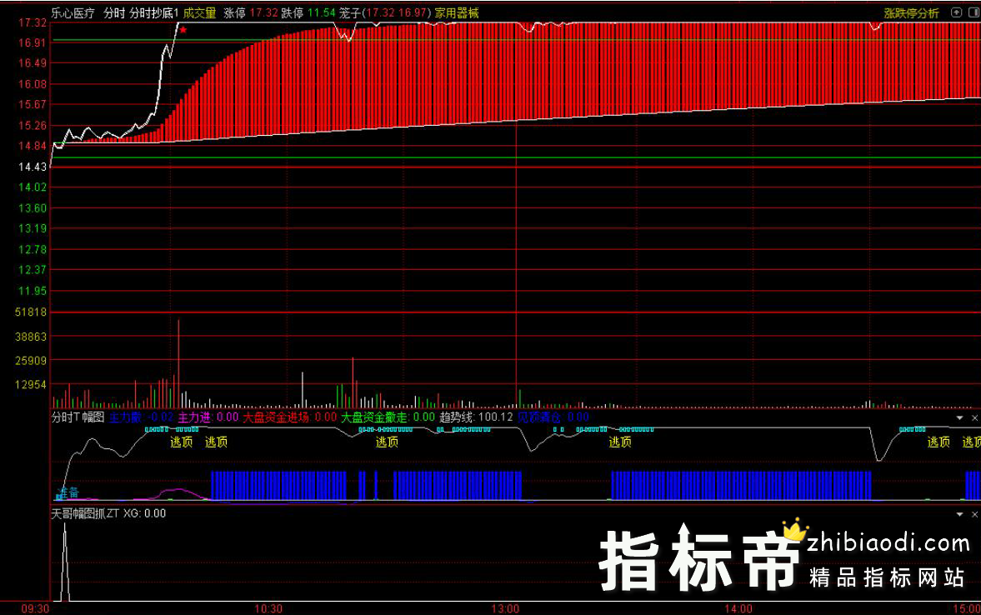The image size is (981, 615).
Task: Click the 16.91 price axis label
Action: pos(32,43)
